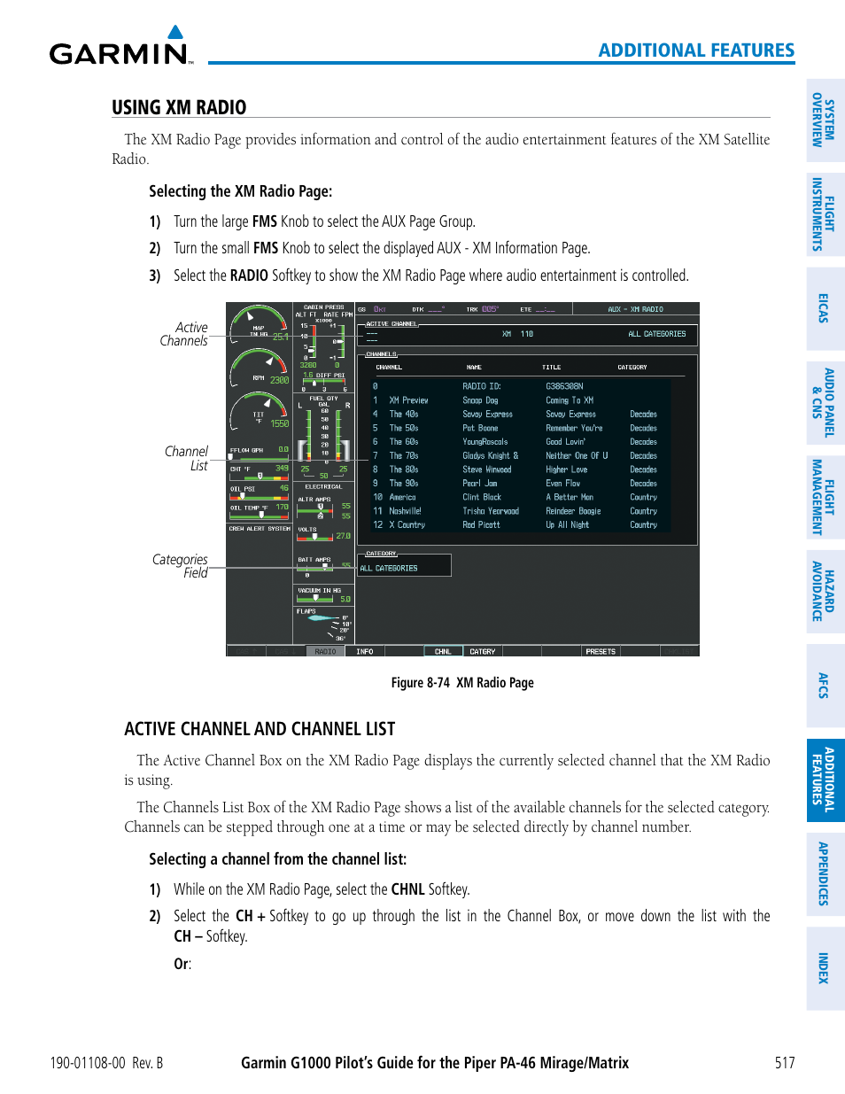Image resolution: width=845 pixels, height=1094 pixels.
Task: Click the AUX - XM RADIO page title
Action: (635, 309)
